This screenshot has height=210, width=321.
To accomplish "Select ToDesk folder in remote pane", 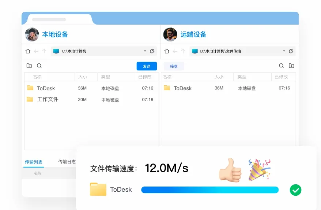I will 228,88.
